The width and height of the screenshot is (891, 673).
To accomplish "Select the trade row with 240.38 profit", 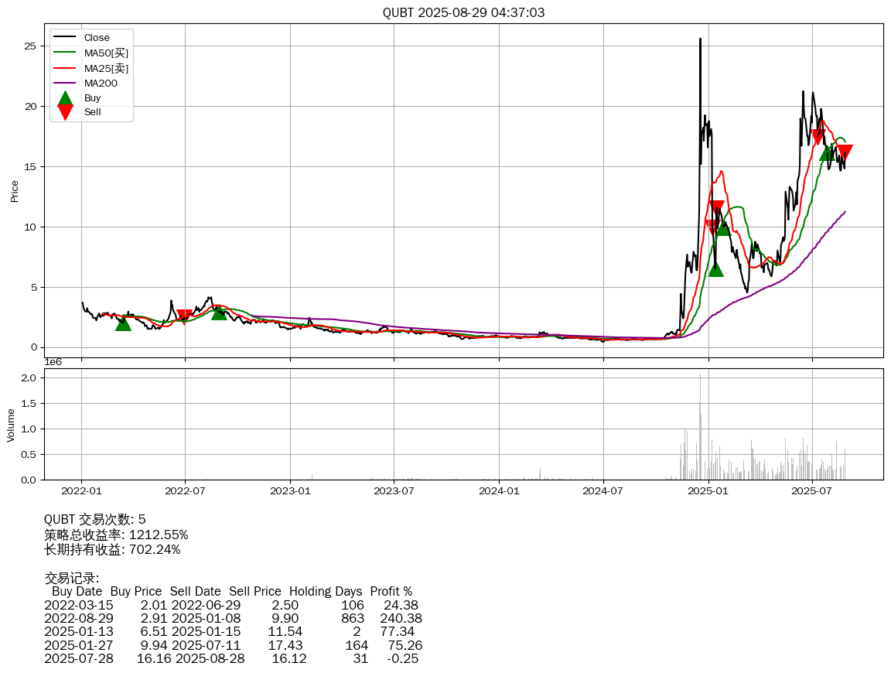I will pyautogui.click(x=233, y=618).
